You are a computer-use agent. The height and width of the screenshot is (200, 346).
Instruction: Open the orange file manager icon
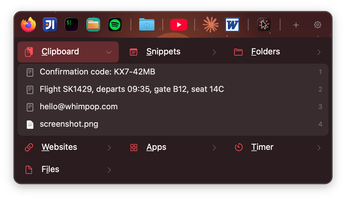pos(93,25)
